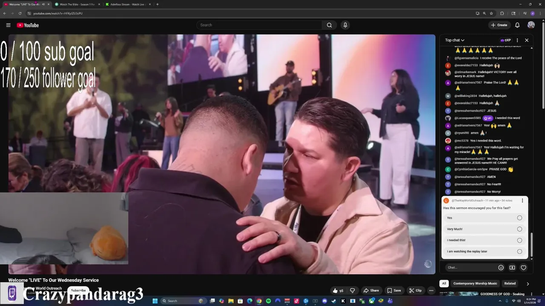Show more related chips with right chevron

528,283
